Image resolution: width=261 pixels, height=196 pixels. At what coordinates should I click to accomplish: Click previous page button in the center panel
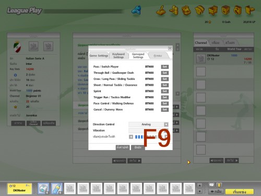coord(119,160)
